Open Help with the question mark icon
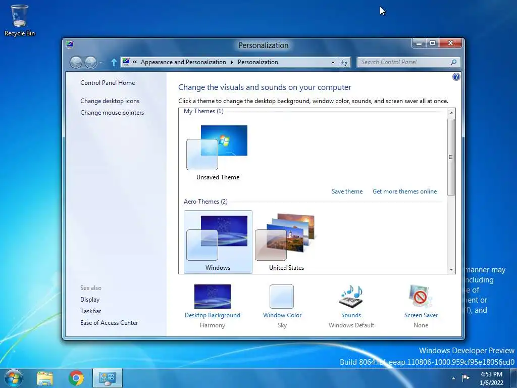Screen dimensions: 517x388 [x=456, y=77]
